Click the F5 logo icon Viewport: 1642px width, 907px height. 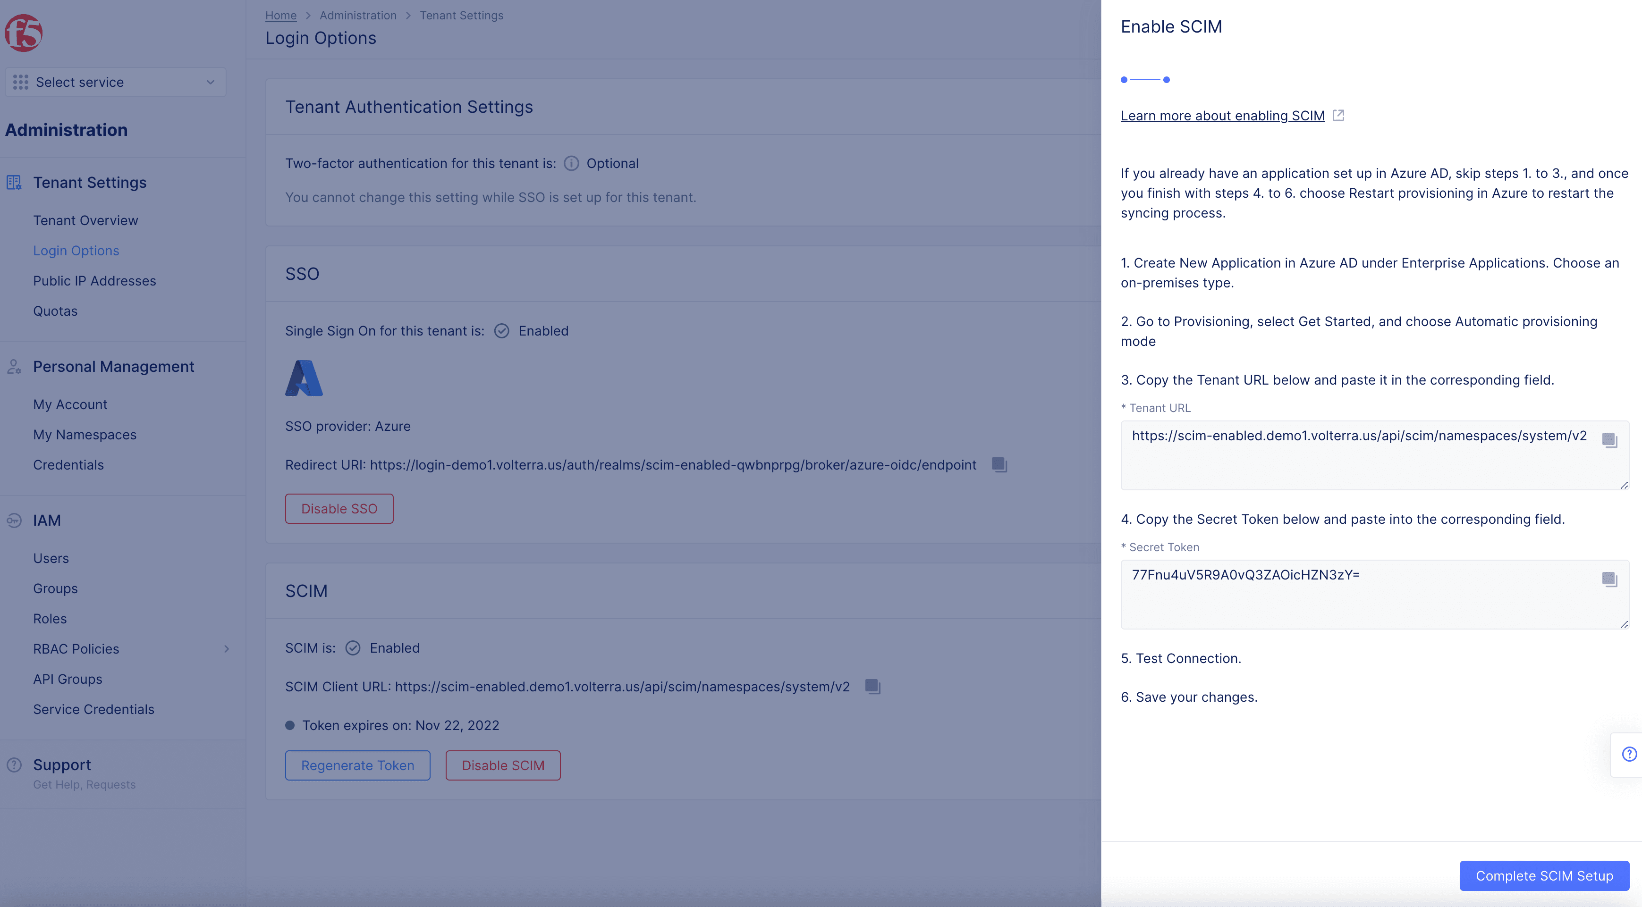(24, 33)
